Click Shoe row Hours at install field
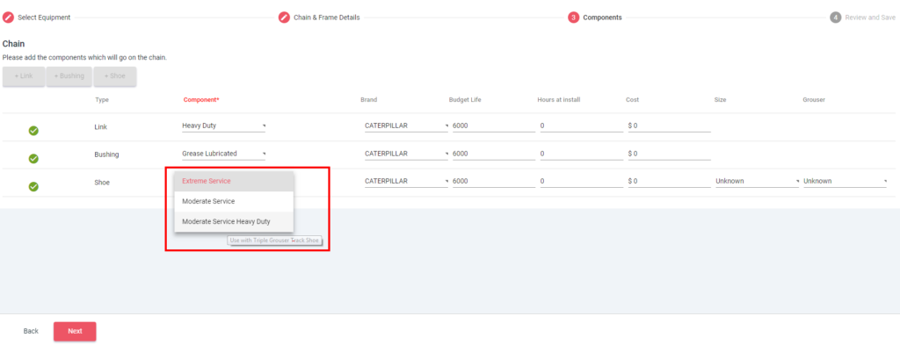The width and height of the screenshot is (900, 345). (582, 181)
